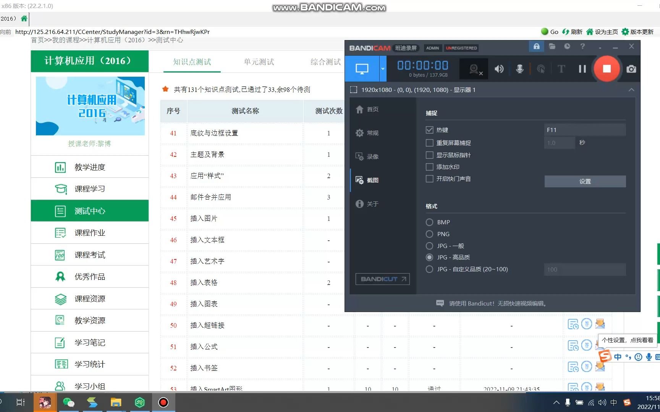This screenshot has width=660, height=412.
Task: Open 学习笔记 in the course sidebar
Action: pyautogui.click(x=90, y=343)
